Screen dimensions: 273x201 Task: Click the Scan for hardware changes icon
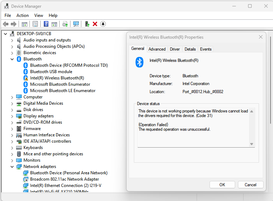(76, 24)
